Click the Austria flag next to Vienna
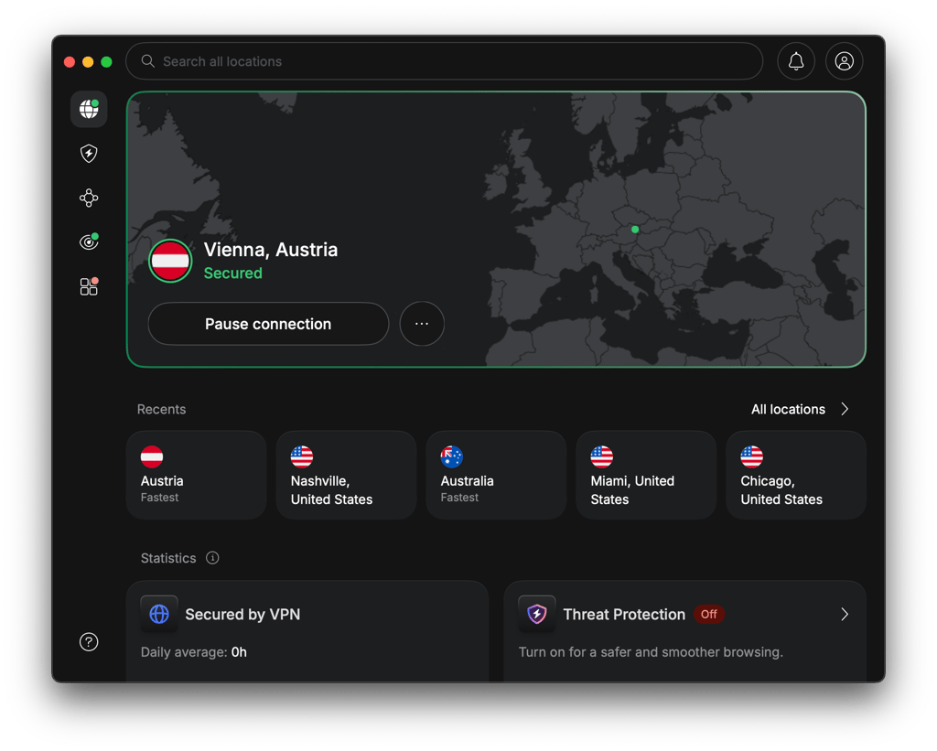The width and height of the screenshot is (937, 751). coord(170,261)
